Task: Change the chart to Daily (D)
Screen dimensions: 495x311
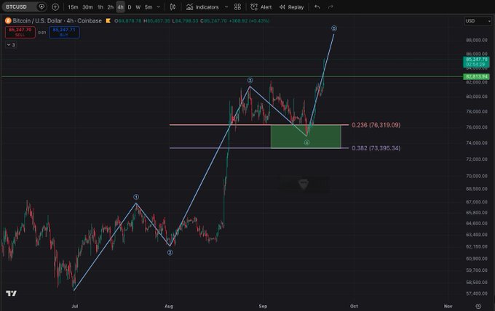Action: click(130, 7)
